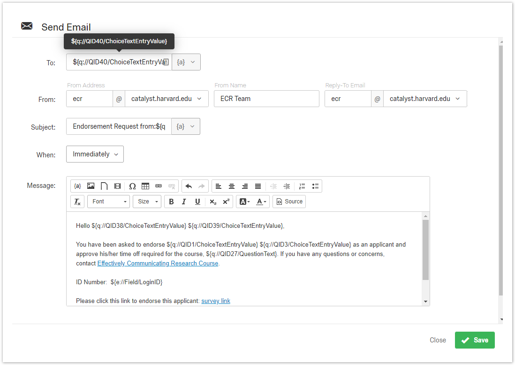Insert a bulleted list
This screenshot has height=365, width=515.
point(315,186)
